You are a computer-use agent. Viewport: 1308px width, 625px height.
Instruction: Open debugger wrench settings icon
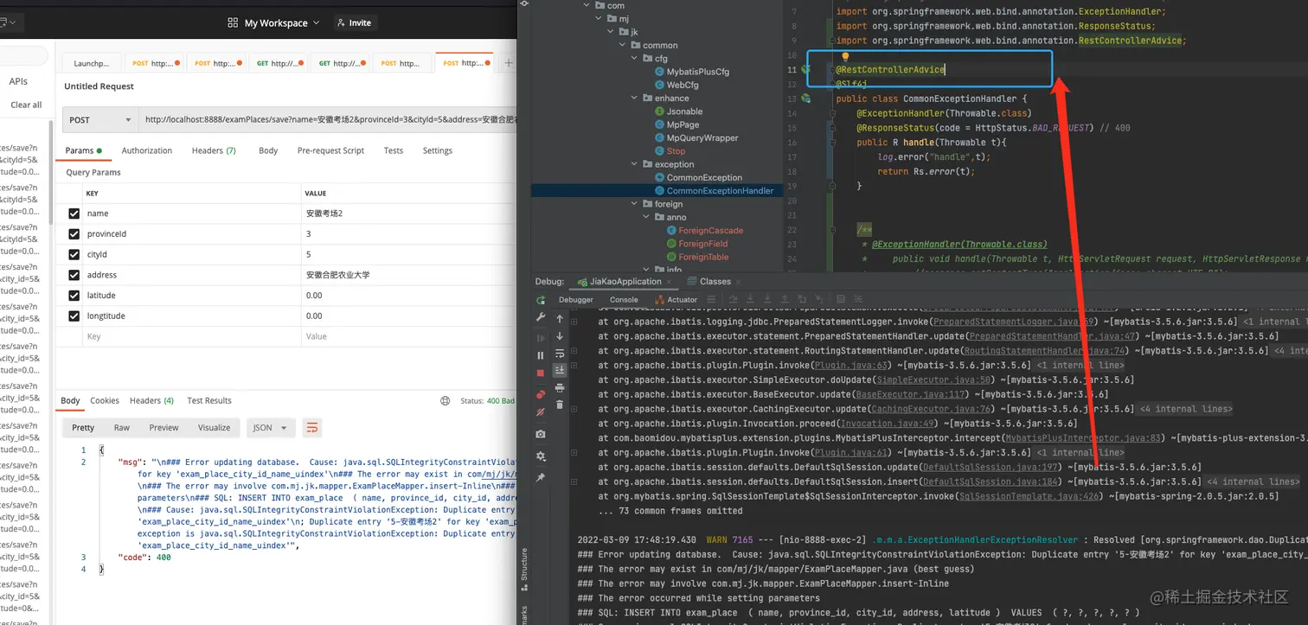[541, 317]
